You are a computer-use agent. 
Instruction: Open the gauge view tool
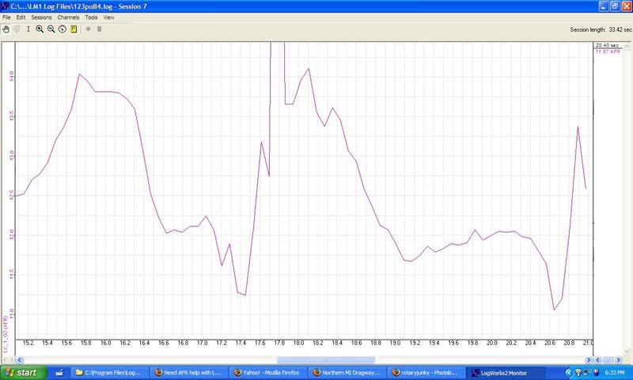(x=63, y=29)
